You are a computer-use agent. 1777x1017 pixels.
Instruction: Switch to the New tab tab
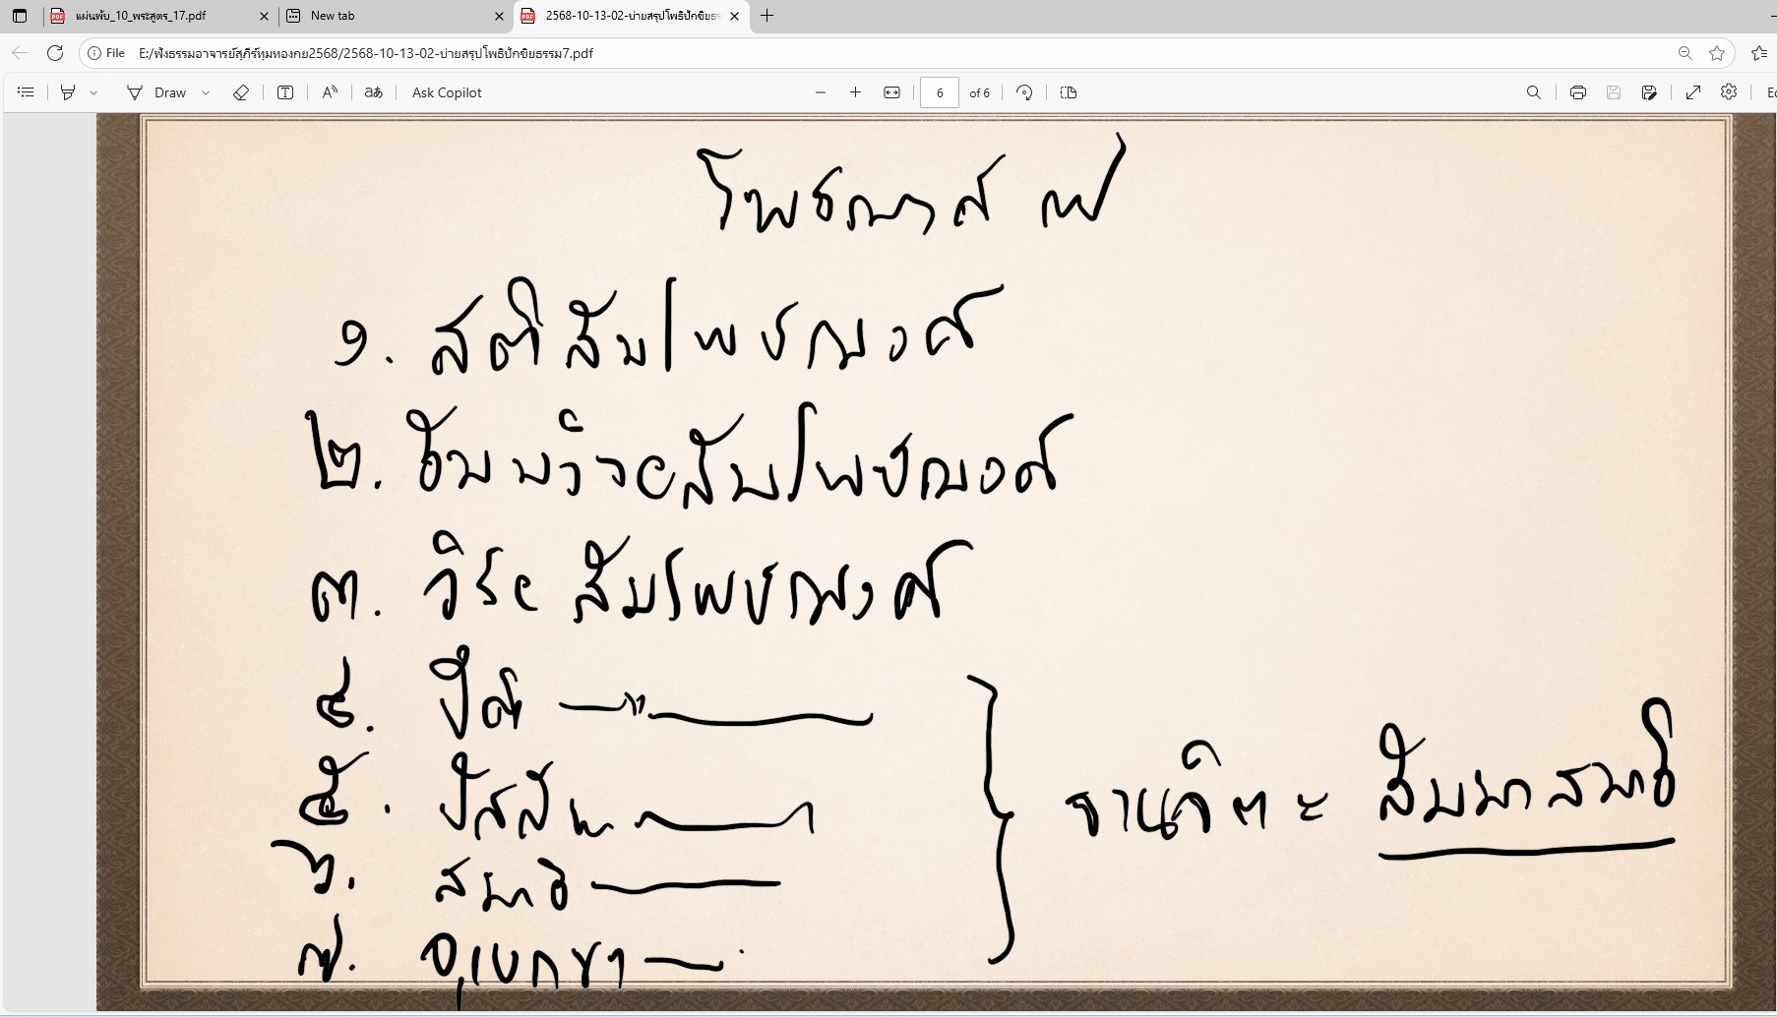pyautogui.click(x=394, y=16)
